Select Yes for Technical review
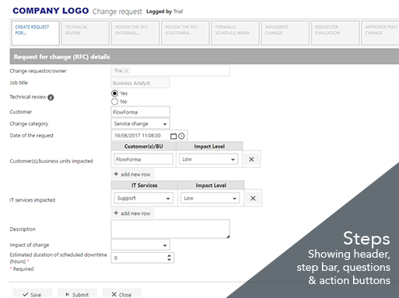The image size is (399, 298). (x=114, y=93)
